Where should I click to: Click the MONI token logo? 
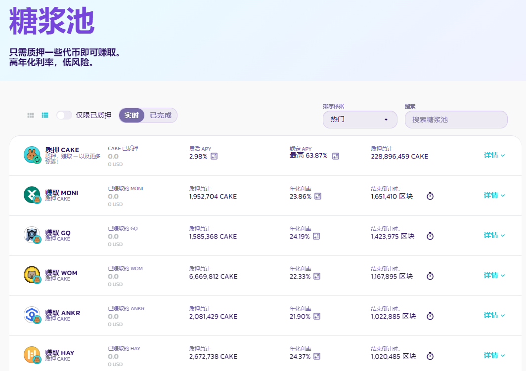click(32, 195)
